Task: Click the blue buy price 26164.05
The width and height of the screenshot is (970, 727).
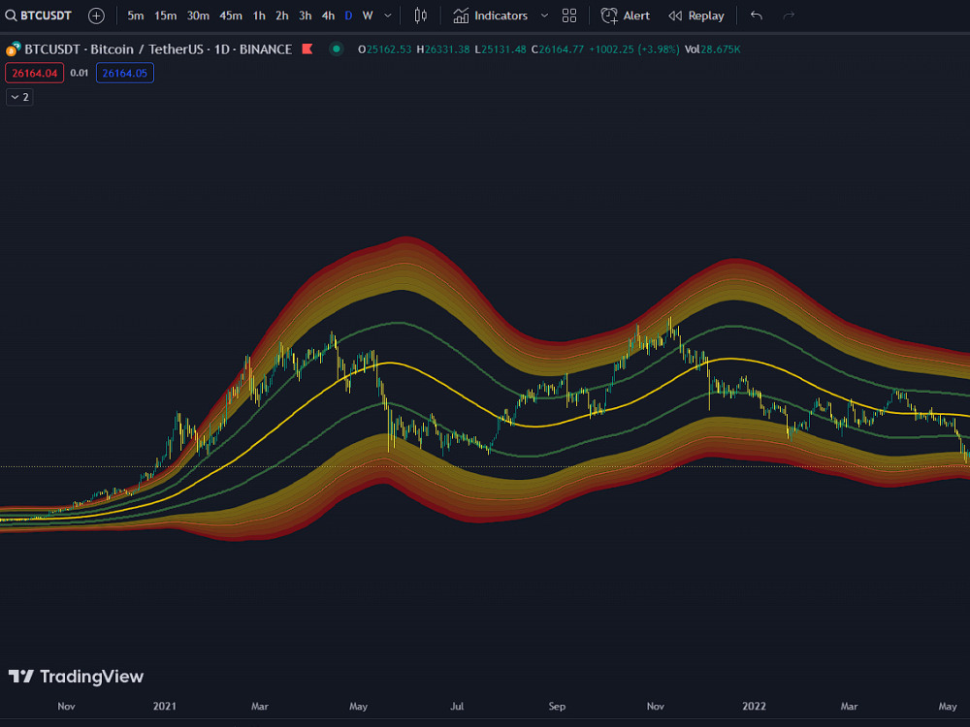Action: click(124, 73)
